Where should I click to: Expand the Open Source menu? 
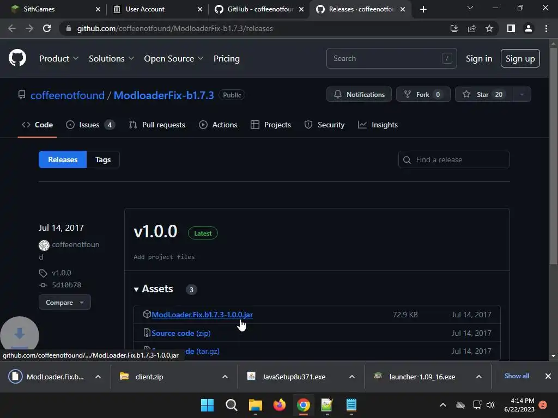(174, 58)
